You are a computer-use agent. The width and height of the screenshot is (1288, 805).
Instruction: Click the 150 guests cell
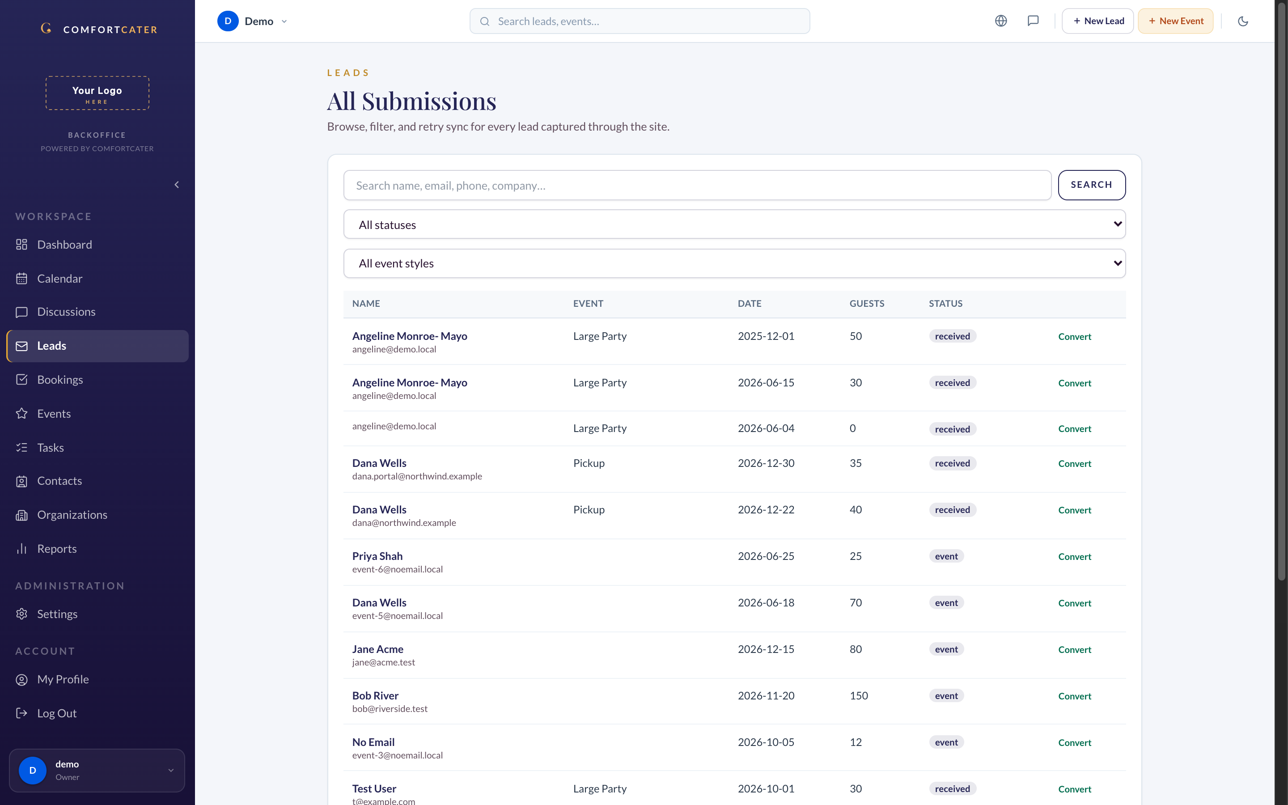click(x=859, y=695)
